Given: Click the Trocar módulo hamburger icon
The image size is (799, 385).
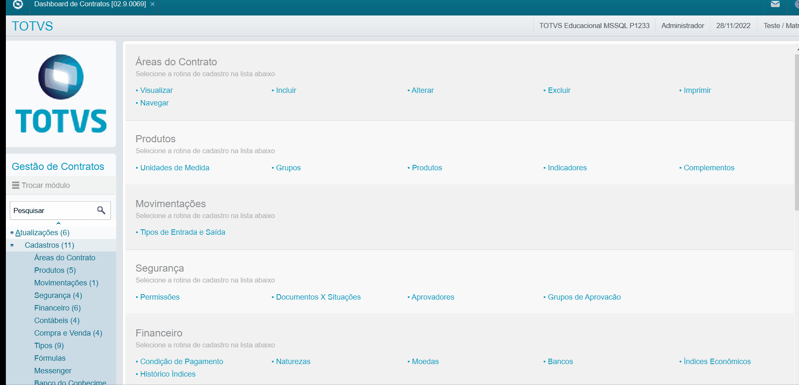Looking at the screenshot, I should click(x=16, y=185).
